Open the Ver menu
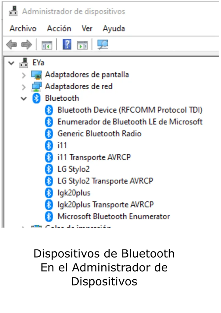The width and height of the screenshot is (221, 313). pos(87,28)
